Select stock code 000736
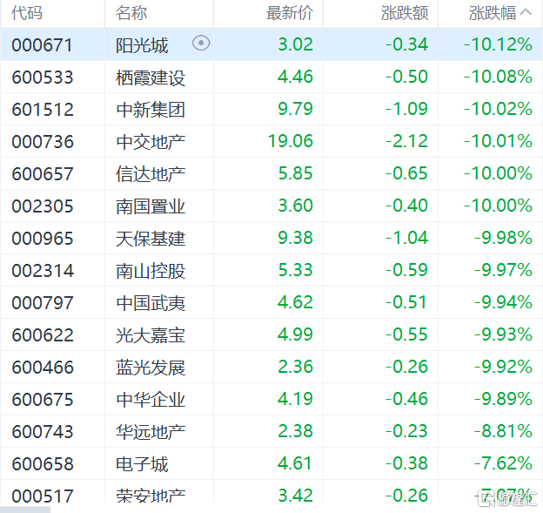The height and width of the screenshot is (513, 543). (43, 142)
